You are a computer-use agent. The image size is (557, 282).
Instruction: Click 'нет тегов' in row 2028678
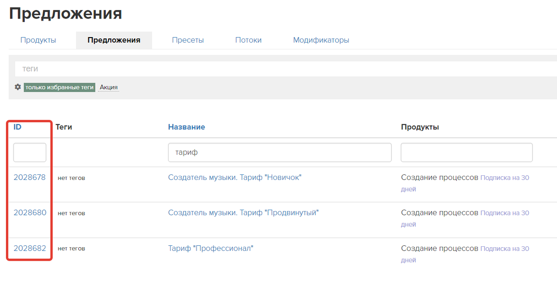tap(71, 178)
